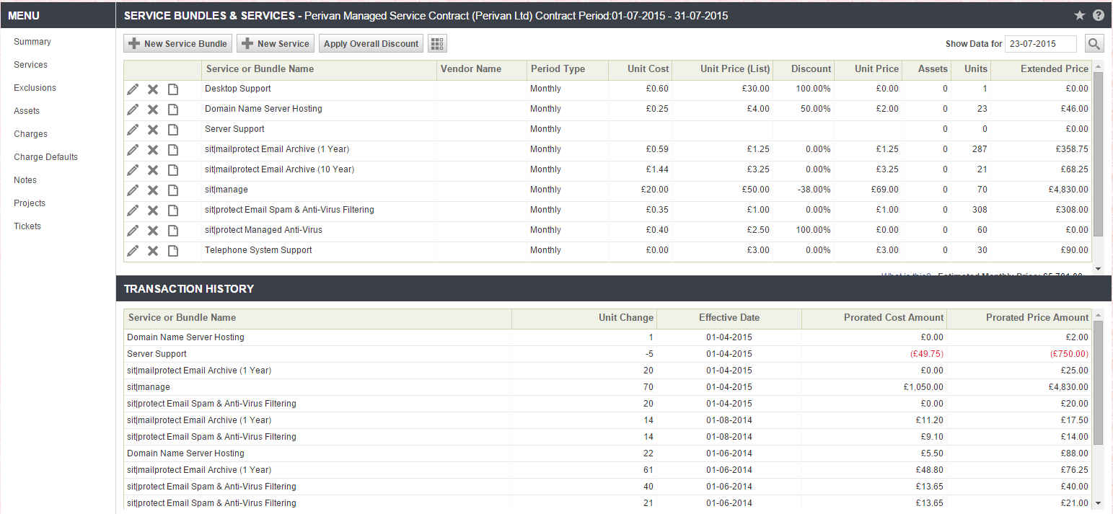Screen dimensions: 1113x514
Task: Click £4,830.00 extended price for sit|manage
Action: pyautogui.click(x=1069, y=190)
